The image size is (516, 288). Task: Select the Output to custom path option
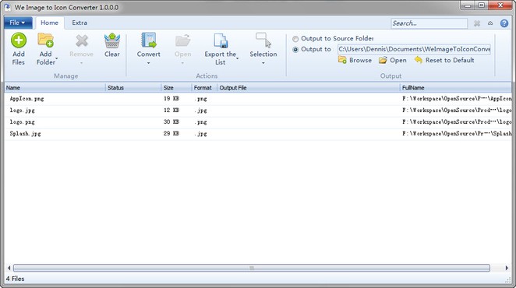click(x=295, y=50)
